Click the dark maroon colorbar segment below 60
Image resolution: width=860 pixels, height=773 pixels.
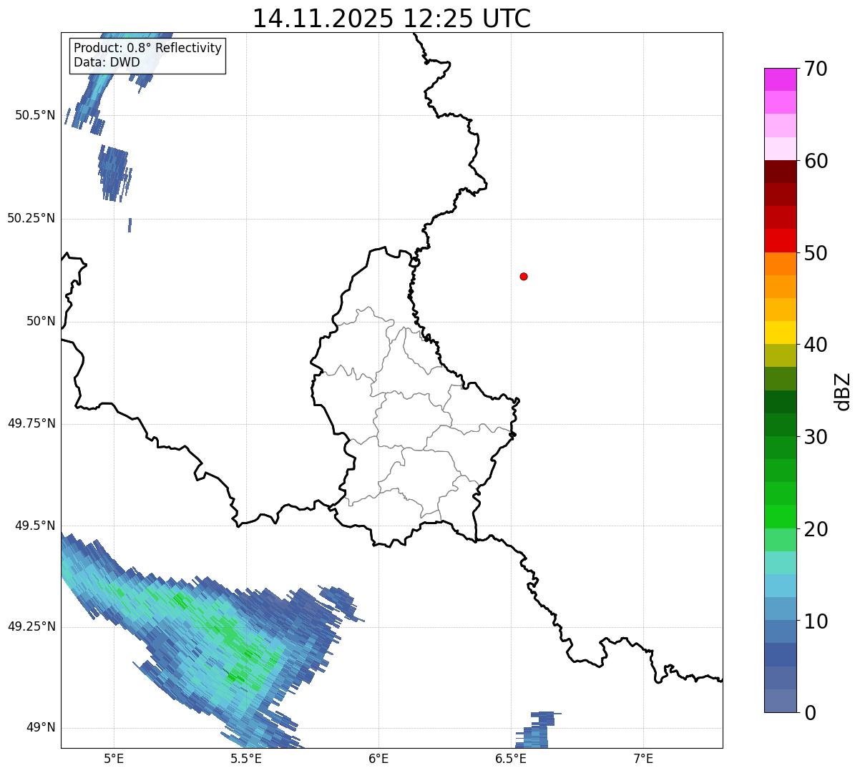[781, 172]
